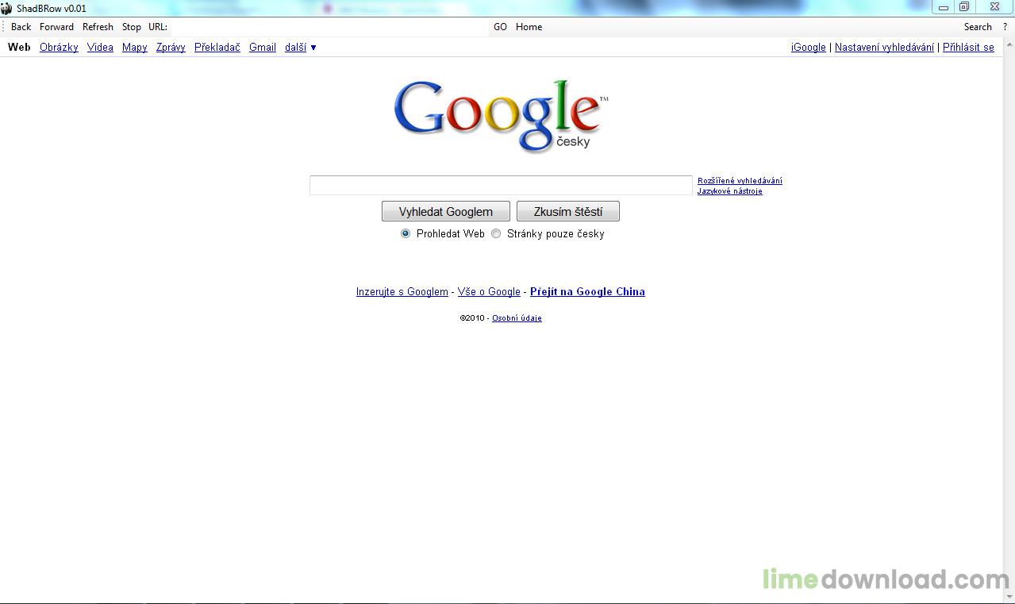This screenshot has height=604, width=1015.
Task: Click the ShadBRow app icon in title bar
Action: click(x=6, y=9)
